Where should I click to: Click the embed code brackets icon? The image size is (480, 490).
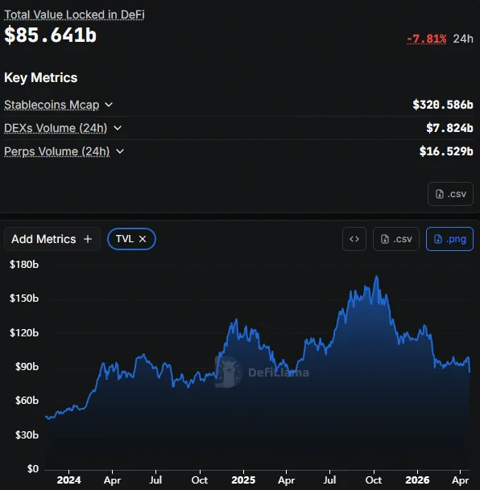[354, 239]
